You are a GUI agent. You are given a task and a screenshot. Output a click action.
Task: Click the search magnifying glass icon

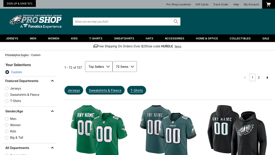pos(176,21)
